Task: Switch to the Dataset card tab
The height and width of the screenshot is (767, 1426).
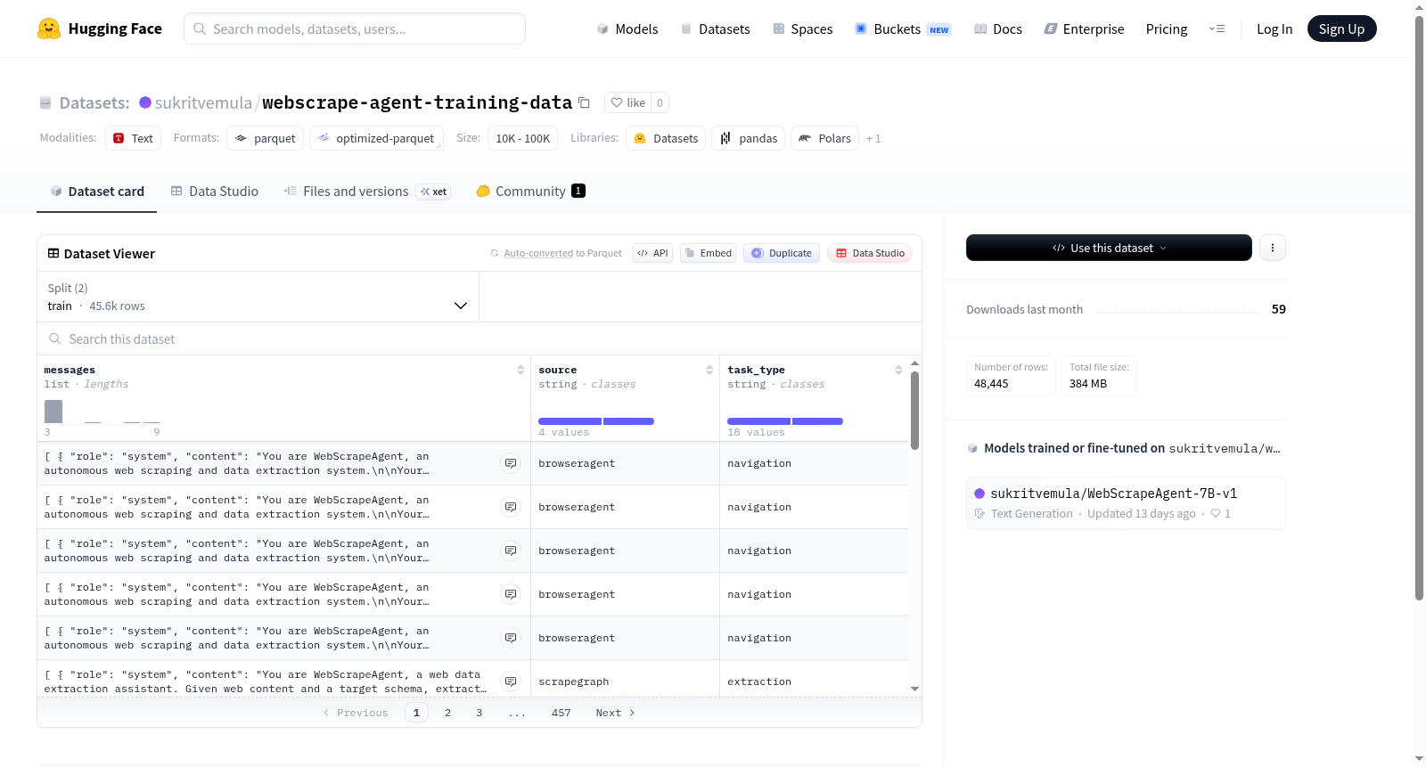Action: [x=97, y=192]
